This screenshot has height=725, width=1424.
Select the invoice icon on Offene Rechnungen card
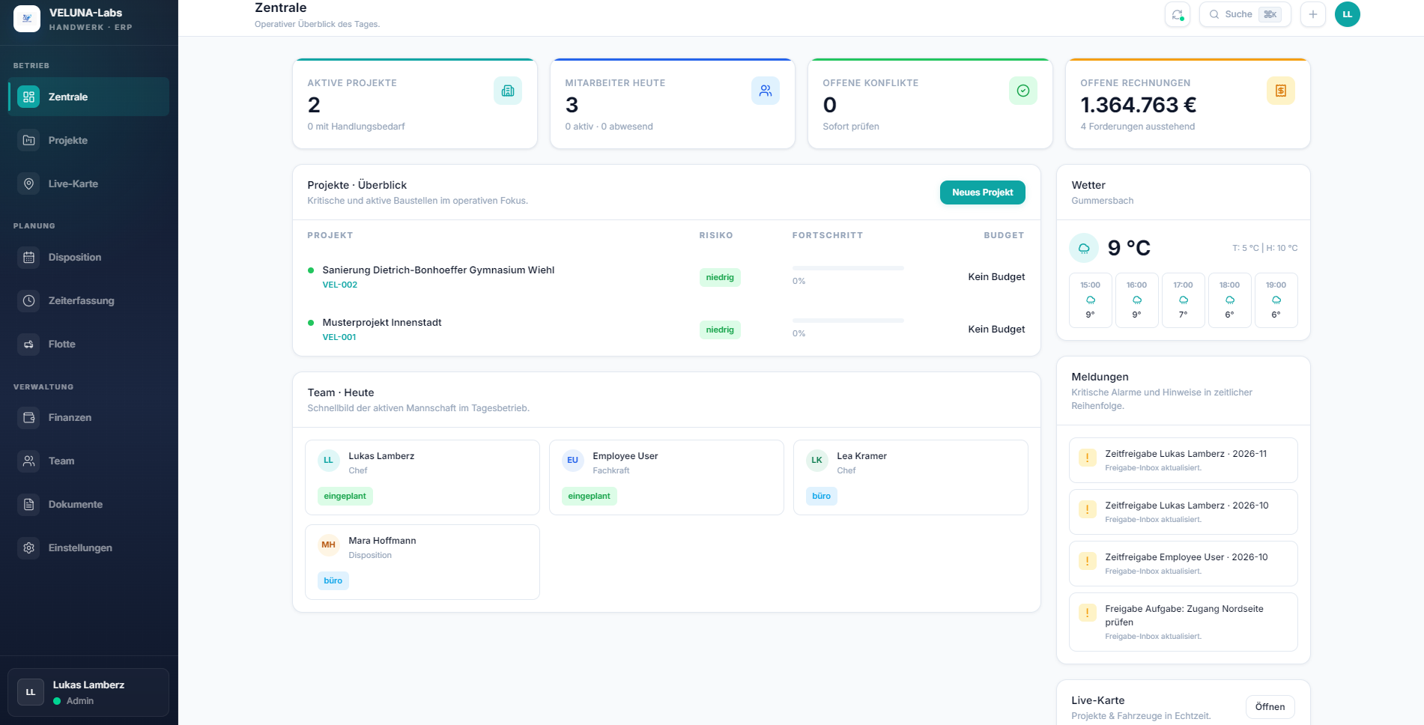[1281, 90]
